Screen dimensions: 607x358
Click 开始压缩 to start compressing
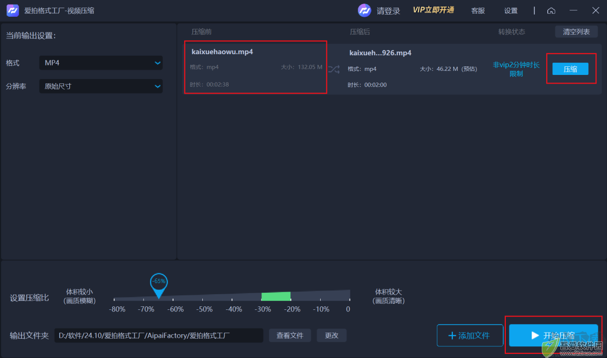click(553, 335)
